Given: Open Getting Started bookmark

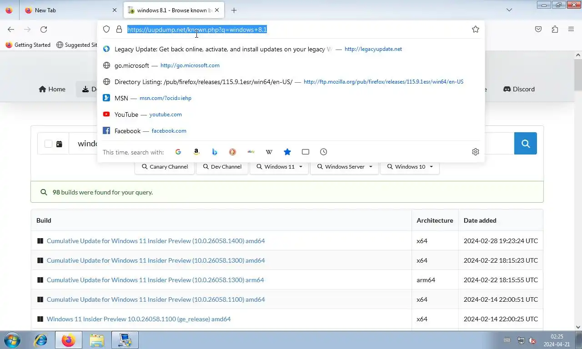Looking at the screenshot, I should pyautogui.click(x=28, y=45).
